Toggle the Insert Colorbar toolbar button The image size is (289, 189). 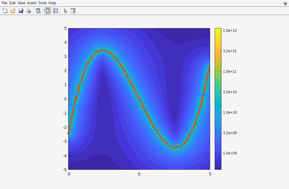tap(48, 11)
